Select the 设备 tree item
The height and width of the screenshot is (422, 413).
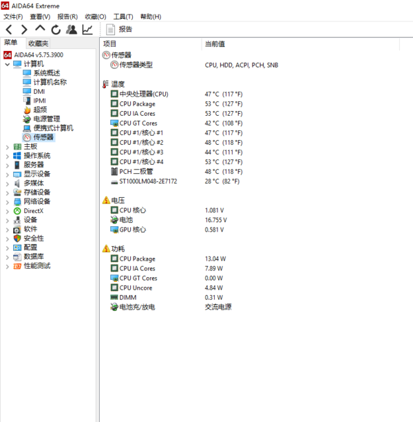click(x=30, y=220)
